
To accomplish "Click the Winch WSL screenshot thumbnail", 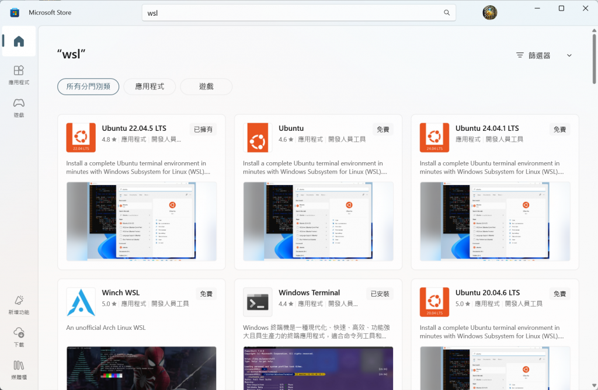I will [141, 368].
